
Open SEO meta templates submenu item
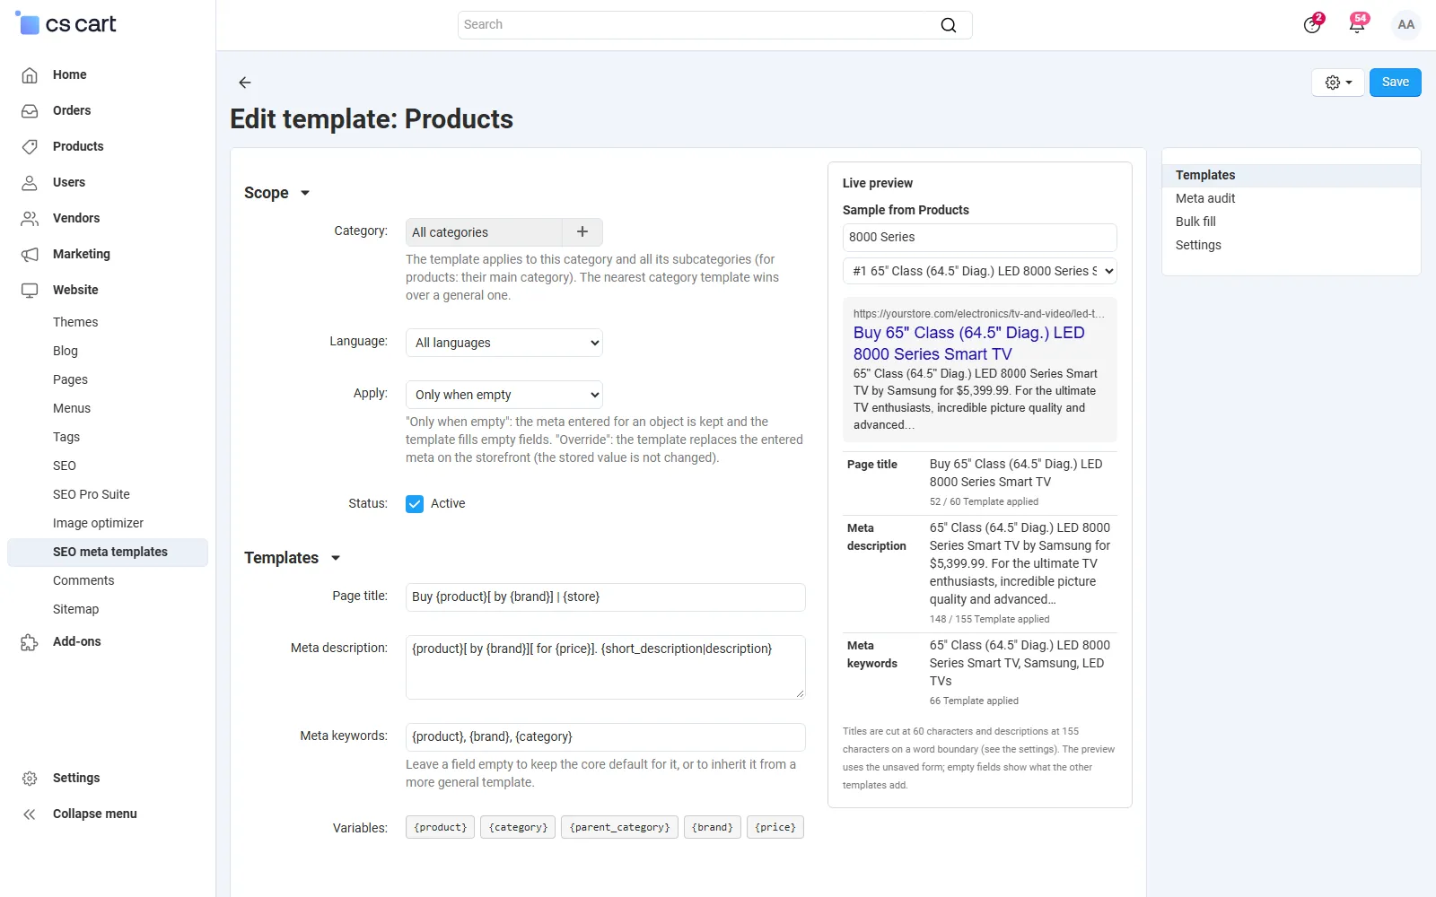[x=108, y=552]
